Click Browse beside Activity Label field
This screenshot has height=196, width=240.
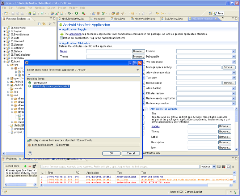point(225,137)
